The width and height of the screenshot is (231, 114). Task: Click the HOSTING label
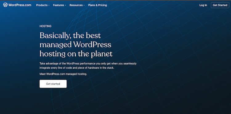[x=45, y=26]
